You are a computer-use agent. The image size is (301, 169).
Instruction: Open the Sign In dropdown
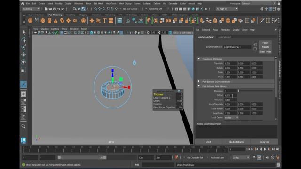tap(227, 9)
